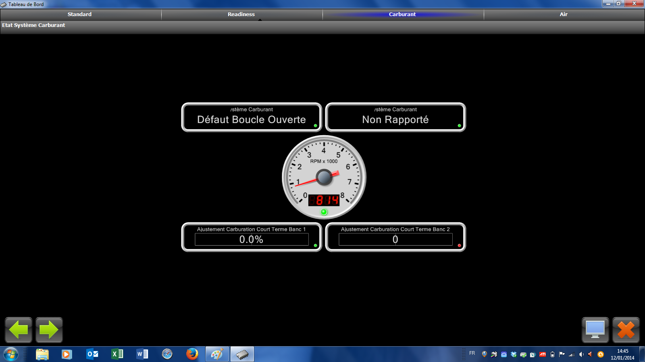Image resolution: width=645 pixels, height=362 pixels.
Task: Click the Court Terme Banc 1 gauge bar
Action: point(252,240)
